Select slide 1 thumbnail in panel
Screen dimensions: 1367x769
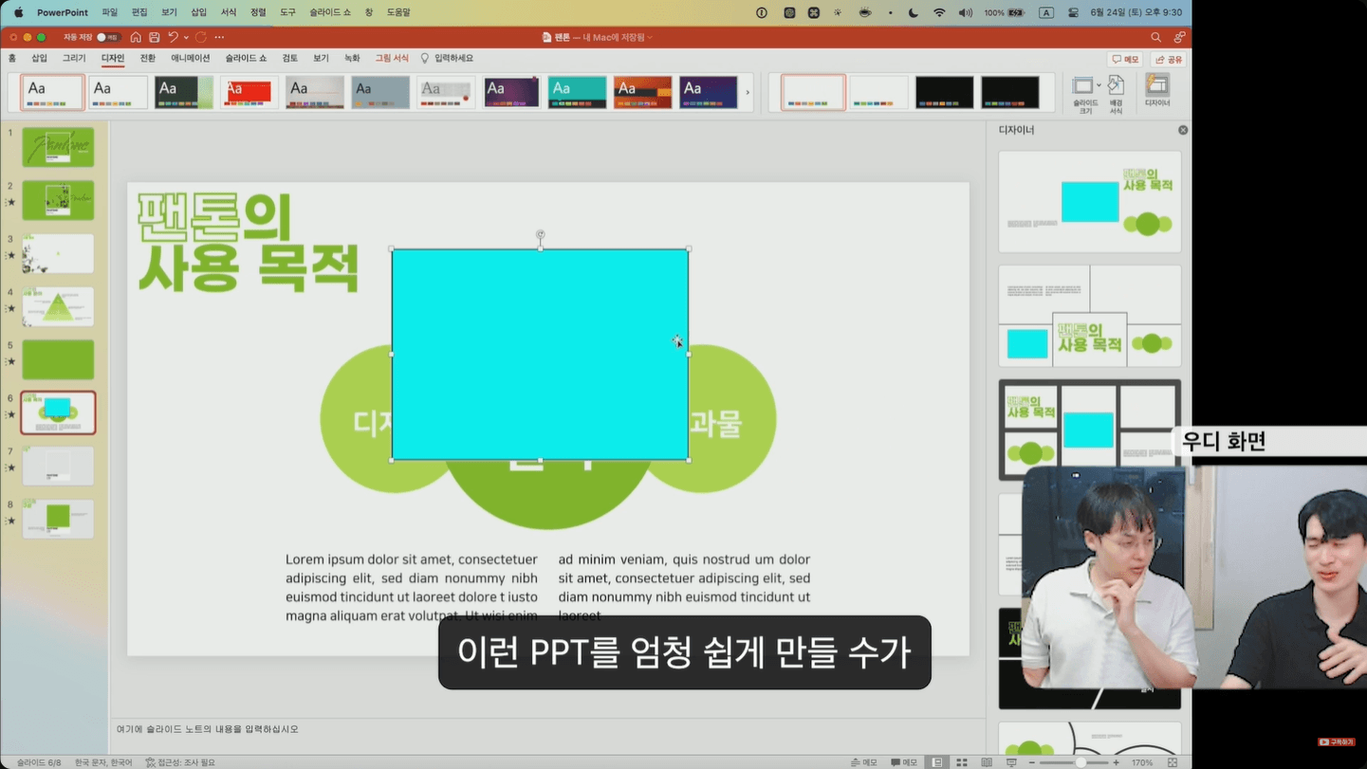58,147
